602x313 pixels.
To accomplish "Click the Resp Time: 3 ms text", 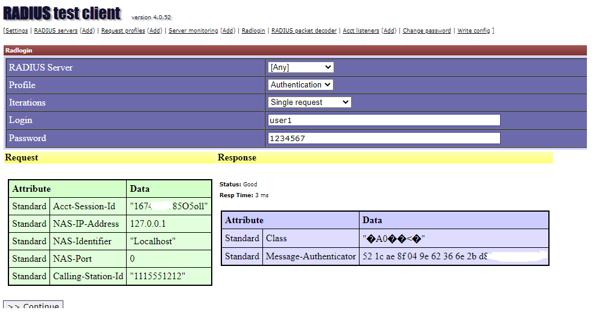I will point(244,195).
